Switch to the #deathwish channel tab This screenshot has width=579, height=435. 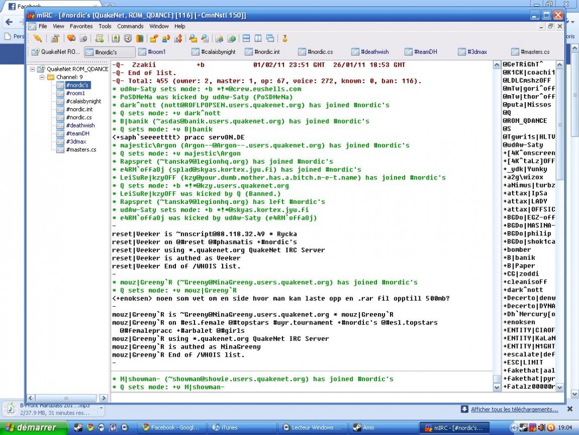[375, 52]
